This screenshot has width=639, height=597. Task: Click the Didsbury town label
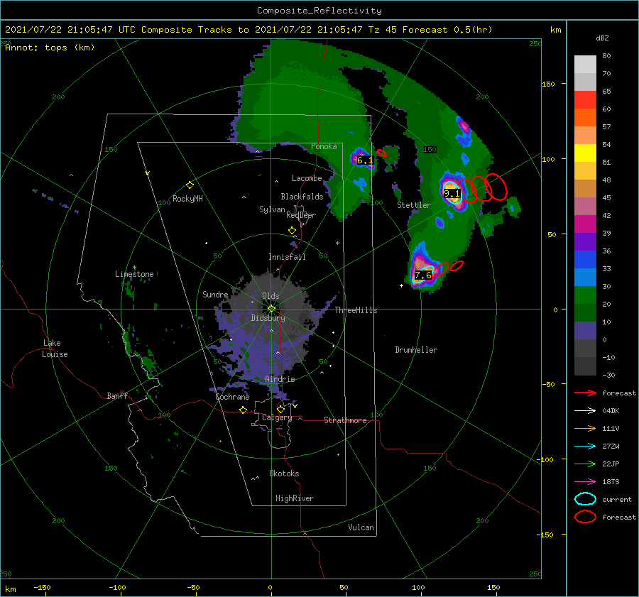(268, 318)
